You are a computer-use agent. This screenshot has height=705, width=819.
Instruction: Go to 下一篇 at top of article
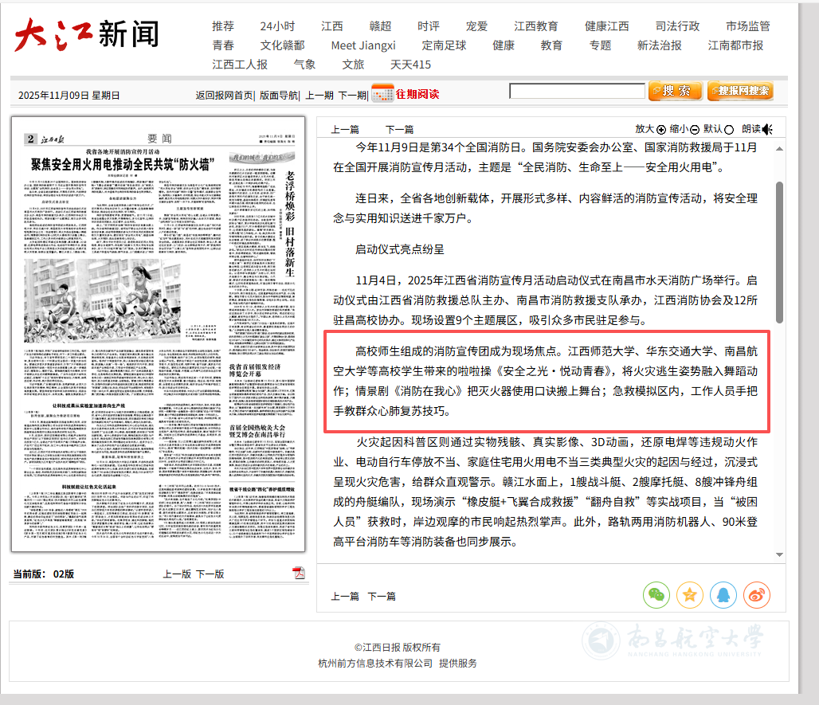tap(399, 129)
